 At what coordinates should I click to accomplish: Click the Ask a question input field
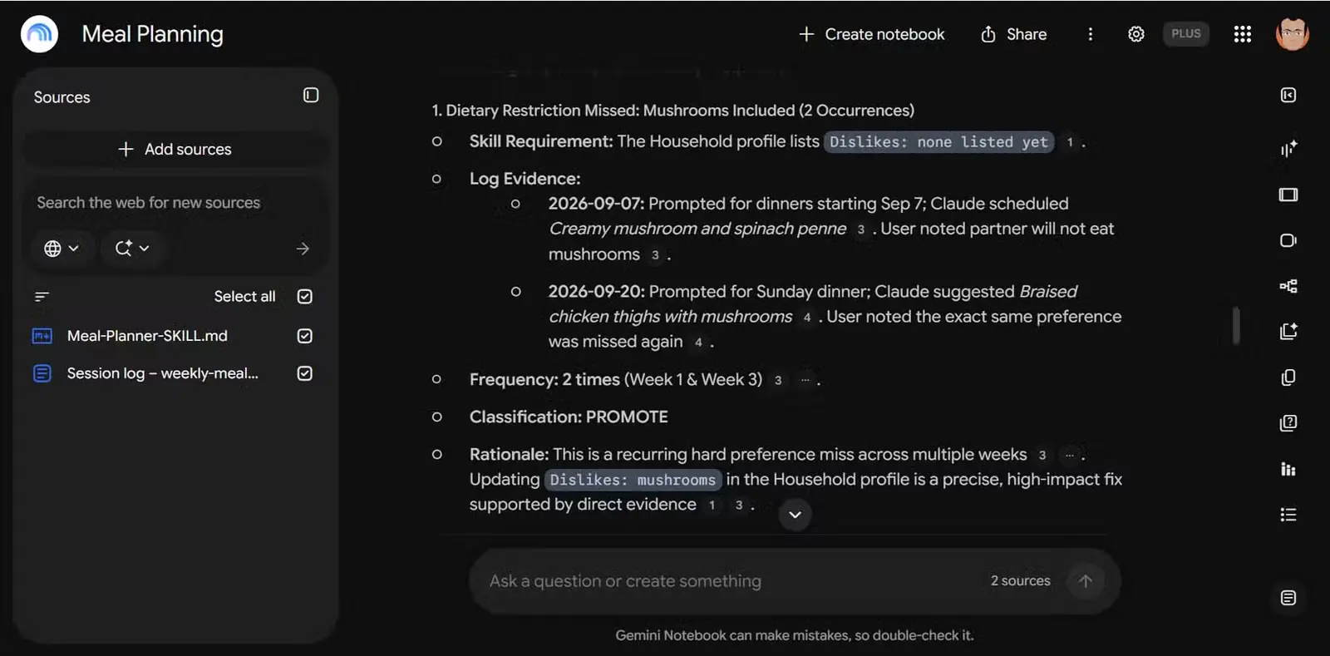731,581
